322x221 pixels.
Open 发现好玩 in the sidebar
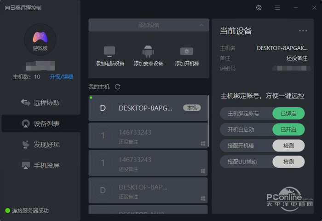tap(41, 145)
